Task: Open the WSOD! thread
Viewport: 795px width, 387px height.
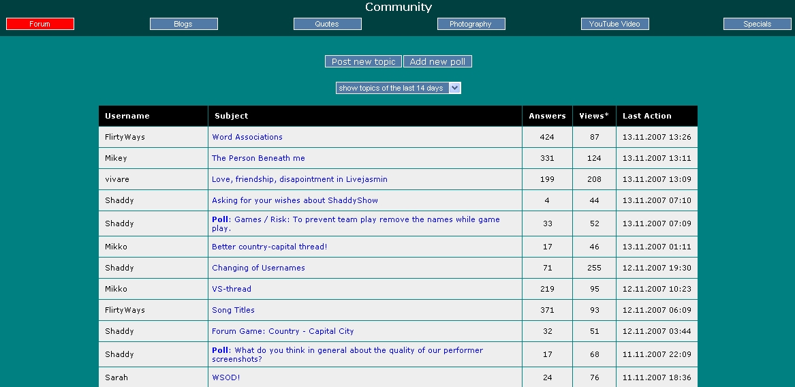Action: [x=225, y=377]
